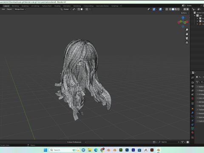Expand the Vertex Groups panel
Viewport: 204px width, 153px height.
pyautogui.click(x=200, y=87)
